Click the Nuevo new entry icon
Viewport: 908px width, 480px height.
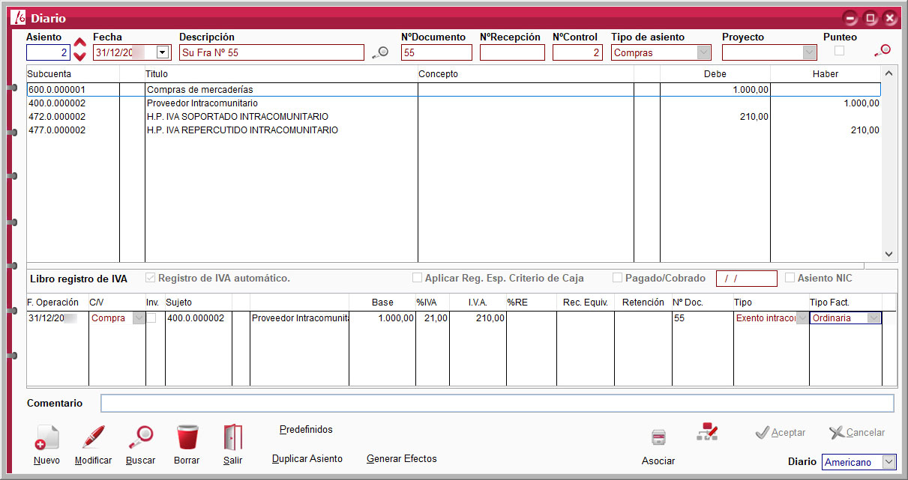coord(46,437)
